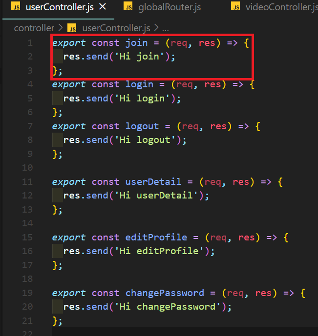The width and height of the screenshot is (318, 336).
Task: Click line number 11 in the gutter
Action: 27,182
